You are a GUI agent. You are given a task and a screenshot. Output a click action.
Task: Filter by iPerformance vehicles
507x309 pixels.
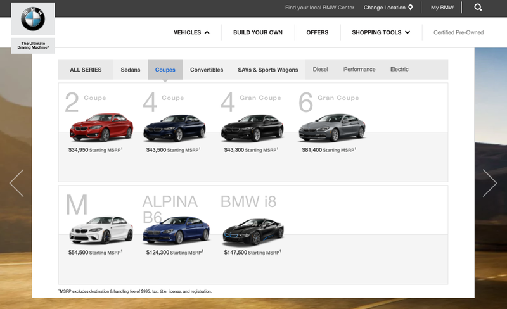pos(359,69)
